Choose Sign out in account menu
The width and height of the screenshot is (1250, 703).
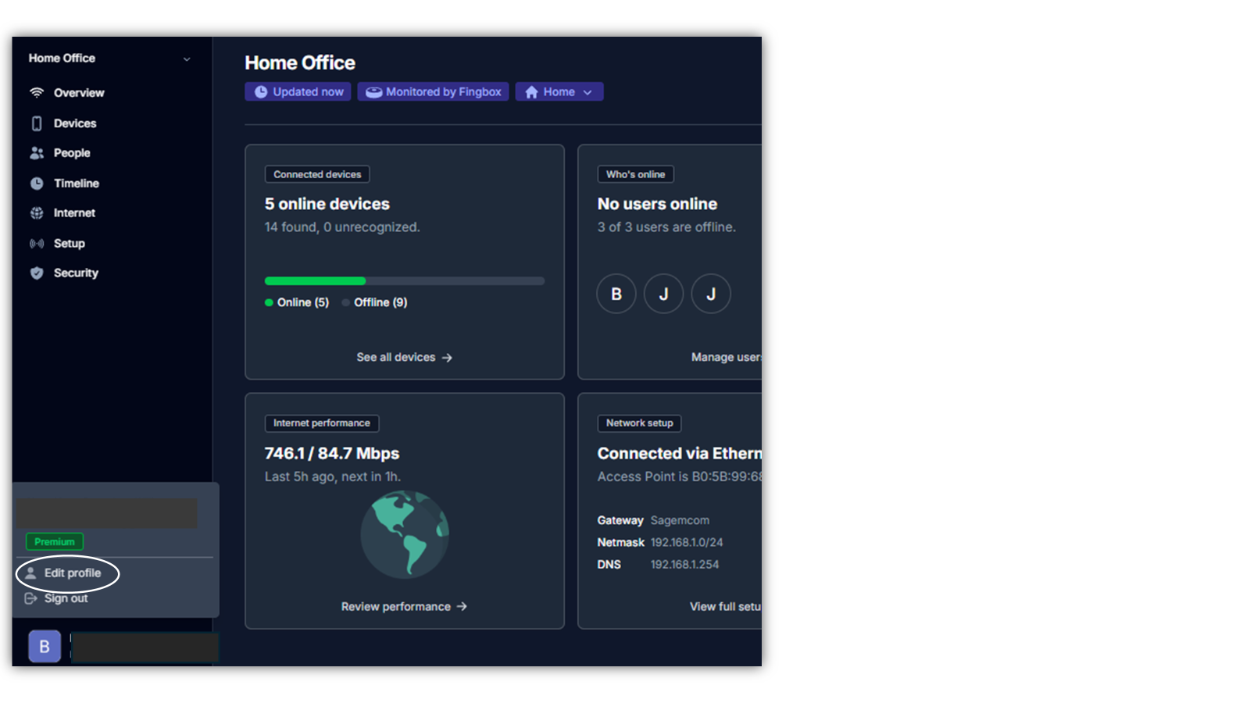coord(66,598)
